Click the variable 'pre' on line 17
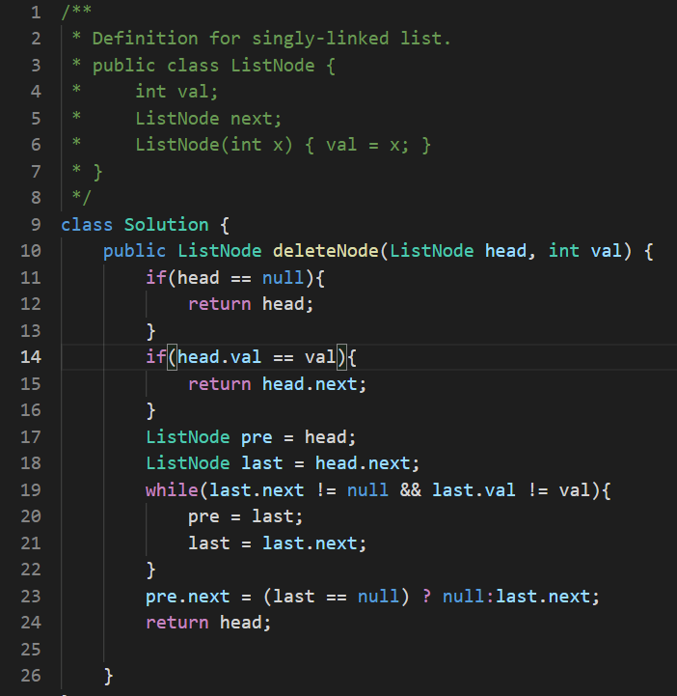677x696 pixels. (x=257, y=438)
